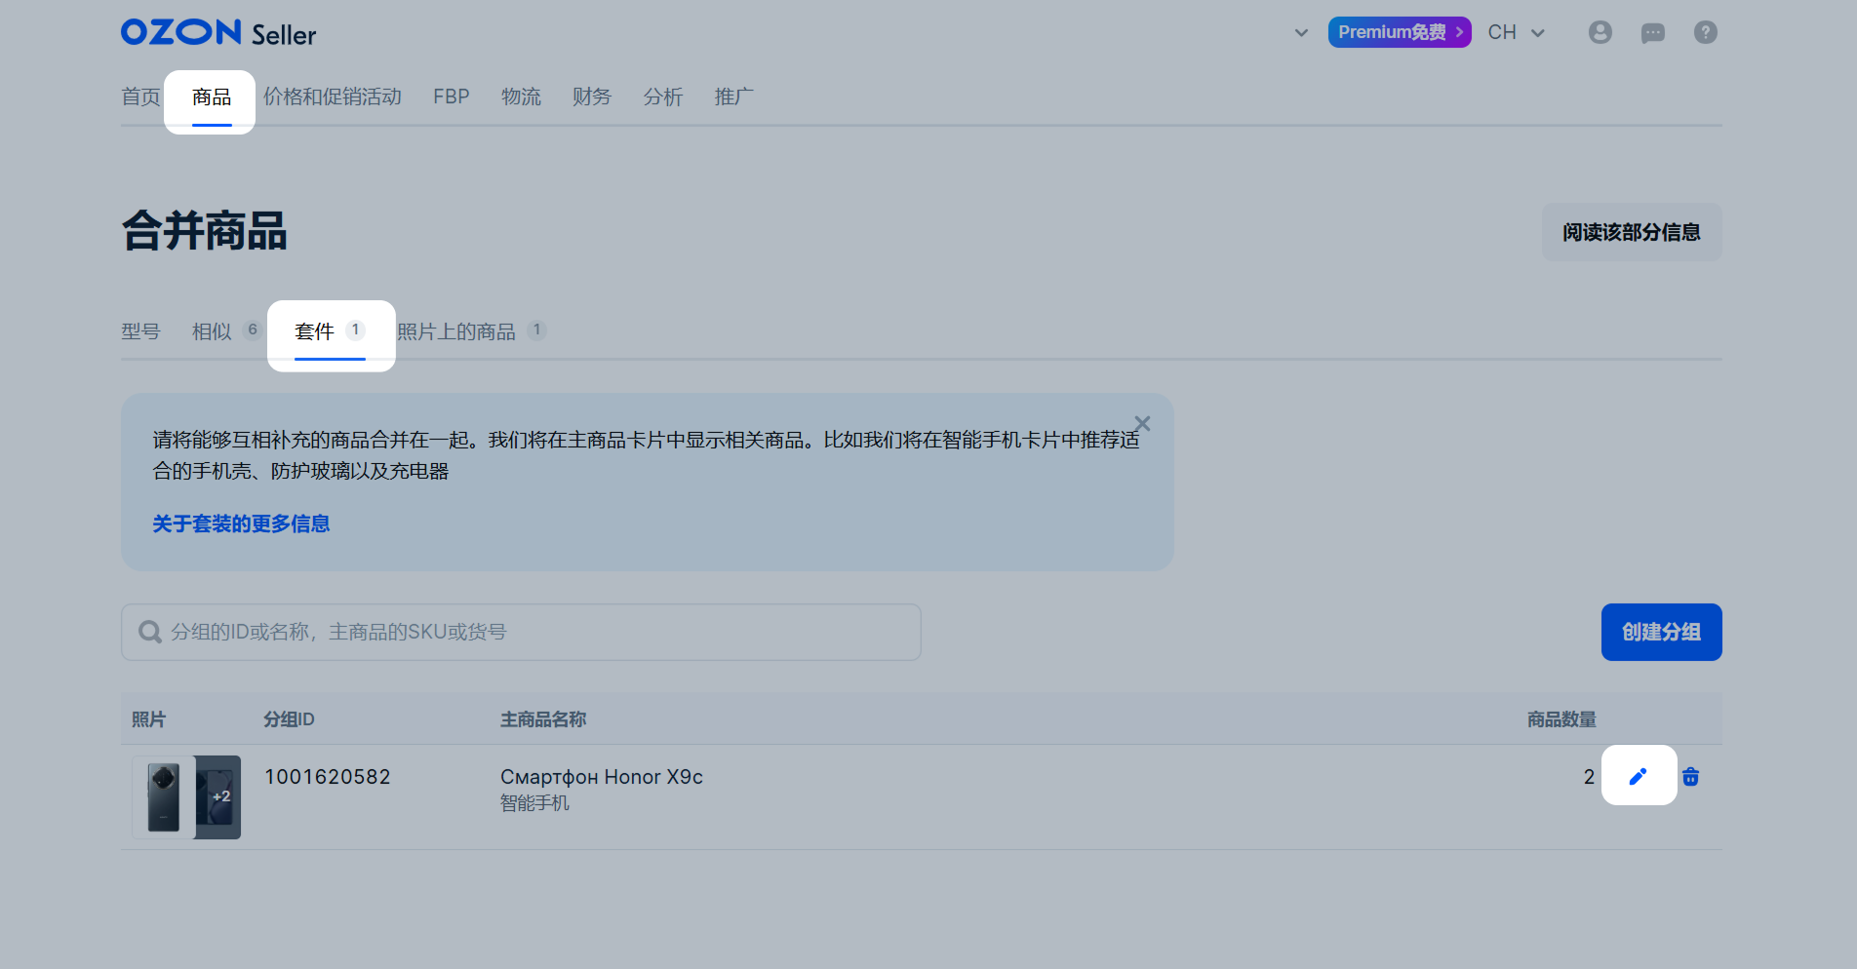Viewport: 1857px width, 969px height.
Task: Expand the store selector chevron near Premium
Action: (x=1301, y=32)
